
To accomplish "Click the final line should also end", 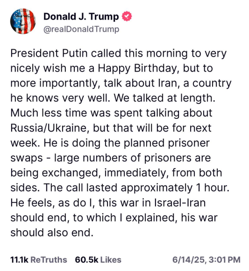I will tap(52, 233).
